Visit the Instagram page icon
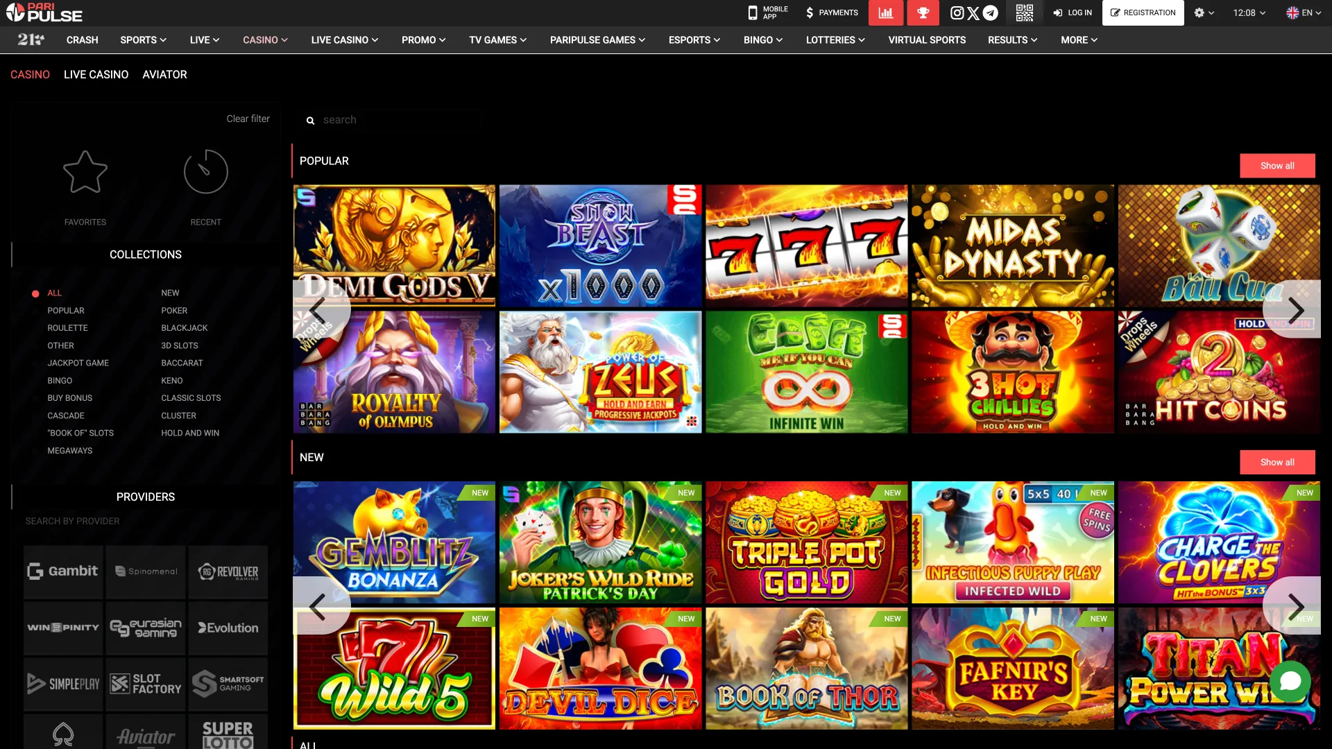Image resolution: width=1332 pixels, height=749 pixels. [957, 12]
